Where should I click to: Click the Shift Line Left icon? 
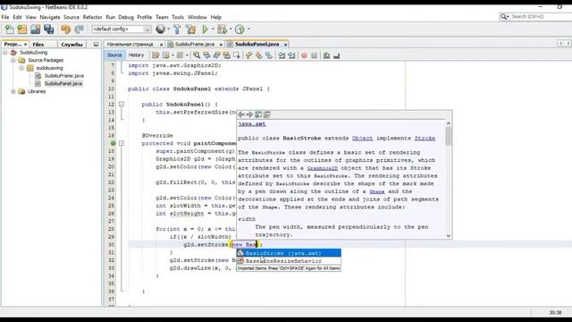(282, 55)
